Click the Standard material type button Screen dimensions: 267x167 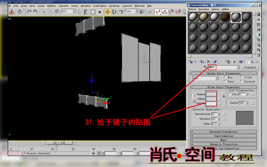pyautogui.click(x=250, y=67)
